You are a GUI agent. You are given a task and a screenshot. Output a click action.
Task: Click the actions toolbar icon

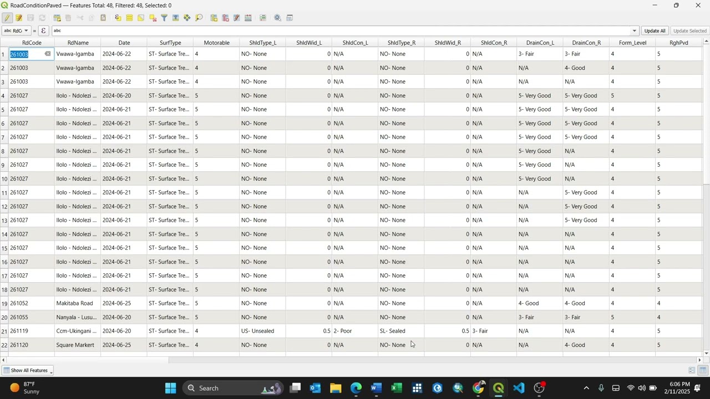[278, 18]
